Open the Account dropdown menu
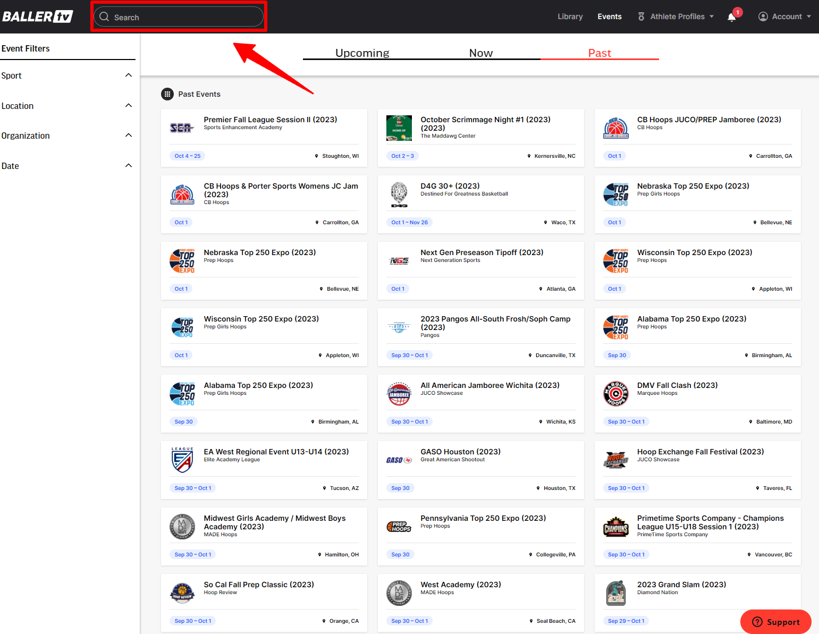 [784, 16]
